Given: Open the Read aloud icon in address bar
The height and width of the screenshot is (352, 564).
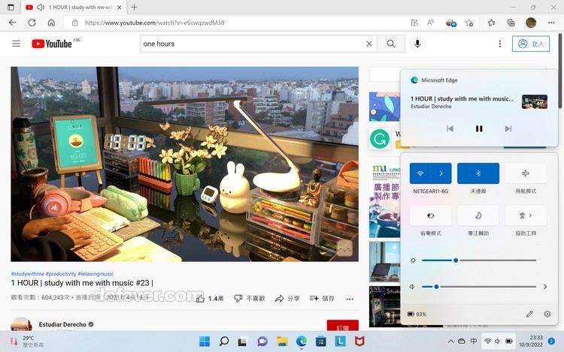Looking at the screenshot, I should pos(431,23).
